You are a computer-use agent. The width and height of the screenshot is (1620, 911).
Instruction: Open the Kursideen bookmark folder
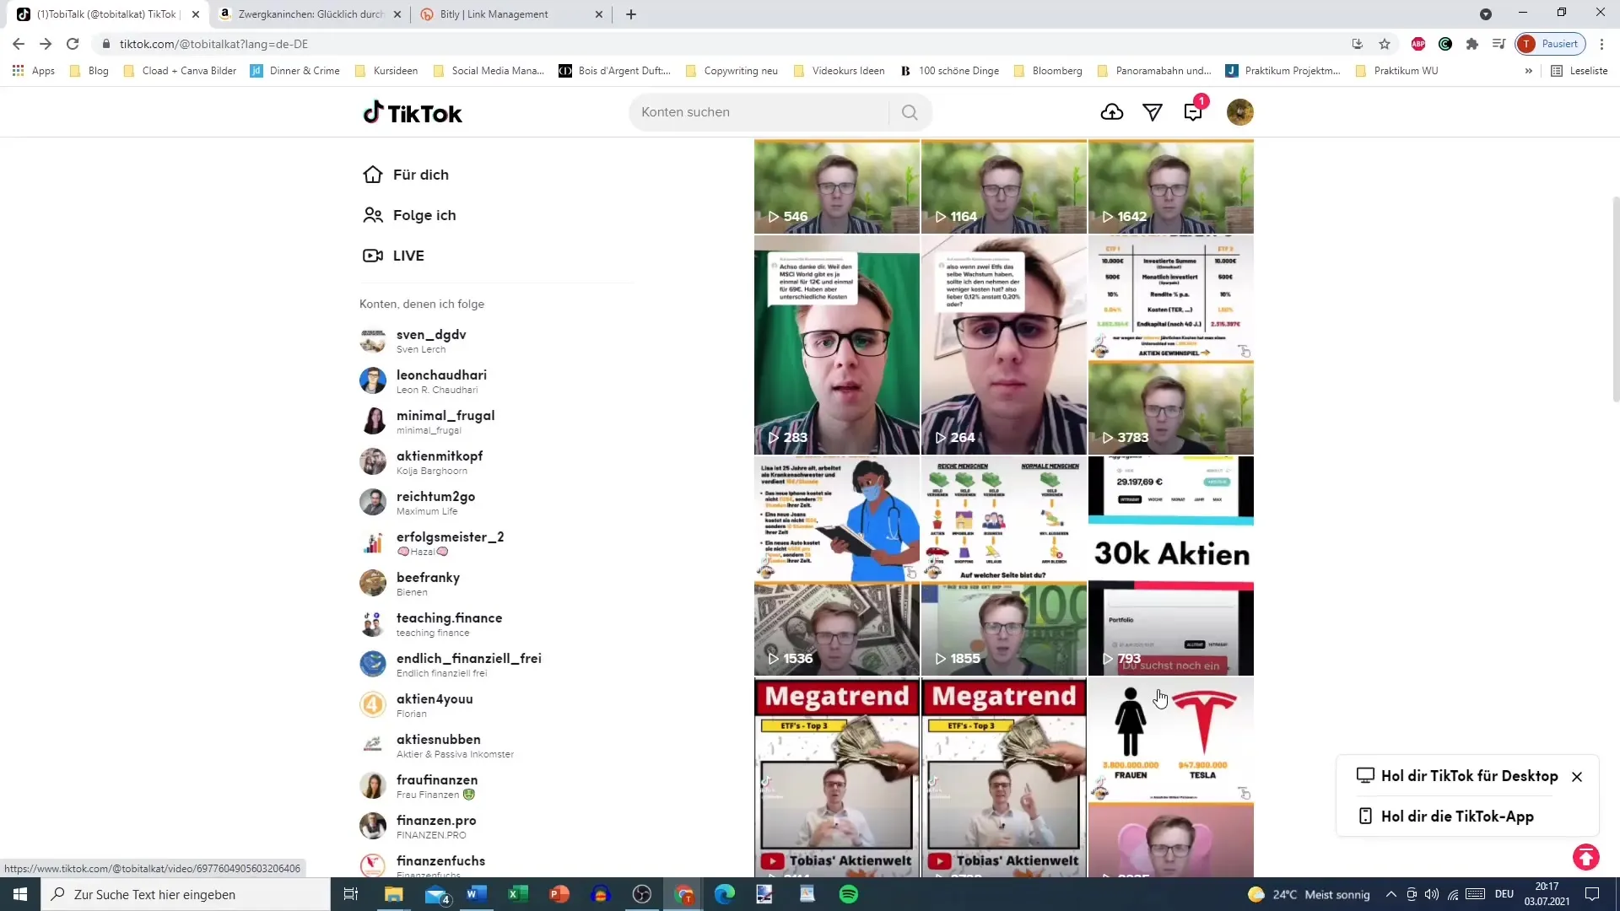(x=386, y=71)
